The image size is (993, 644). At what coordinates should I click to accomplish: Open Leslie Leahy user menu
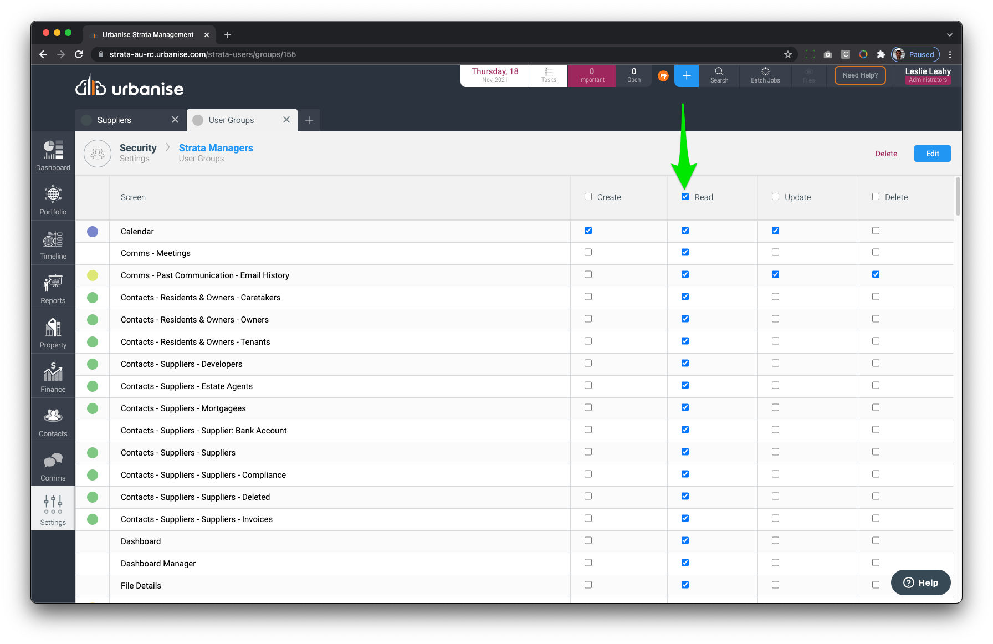tap(928, 75)
